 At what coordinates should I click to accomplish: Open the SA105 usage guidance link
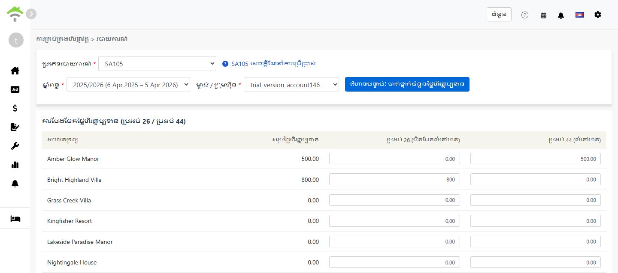(x=273, y=63)
